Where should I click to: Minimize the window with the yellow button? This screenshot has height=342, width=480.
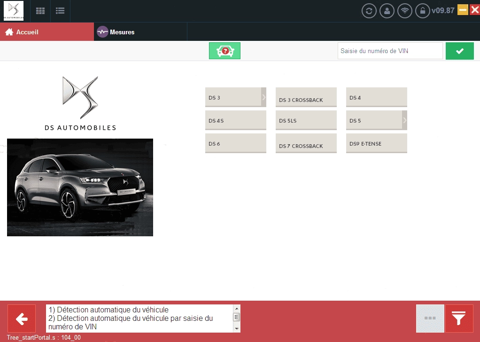click(x=463, y=10)
